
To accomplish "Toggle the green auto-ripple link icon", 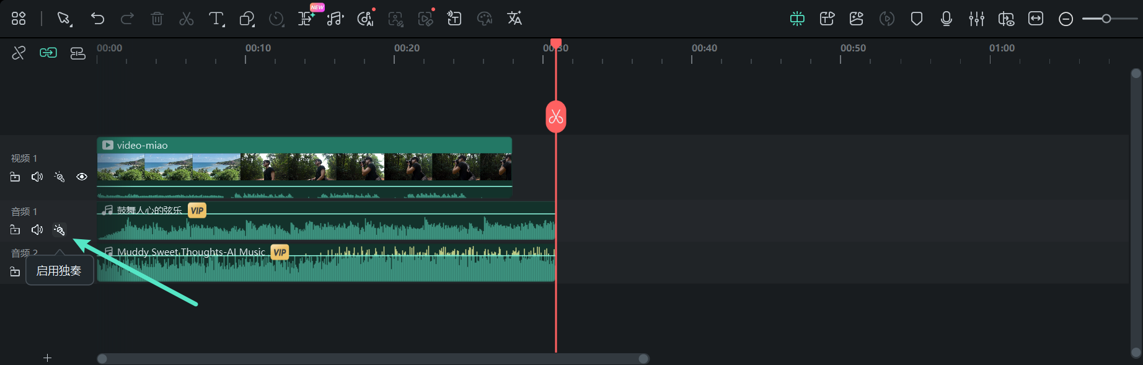I will [x=48, y=53].
